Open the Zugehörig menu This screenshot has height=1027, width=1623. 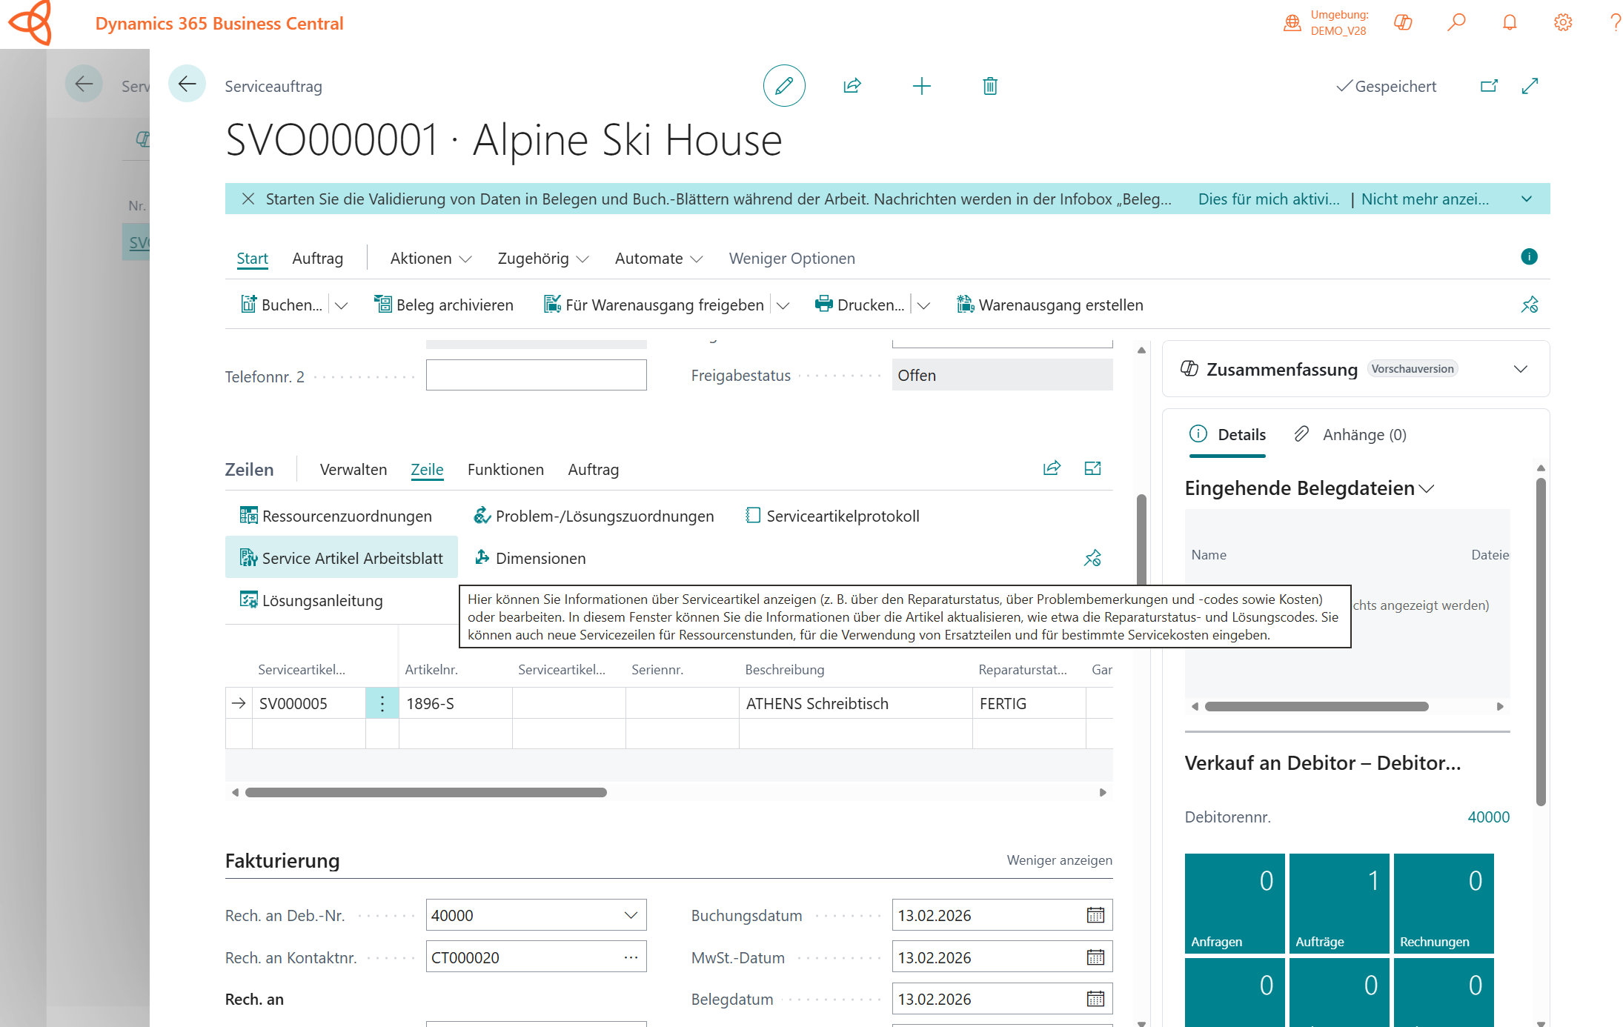click(542, 258)
